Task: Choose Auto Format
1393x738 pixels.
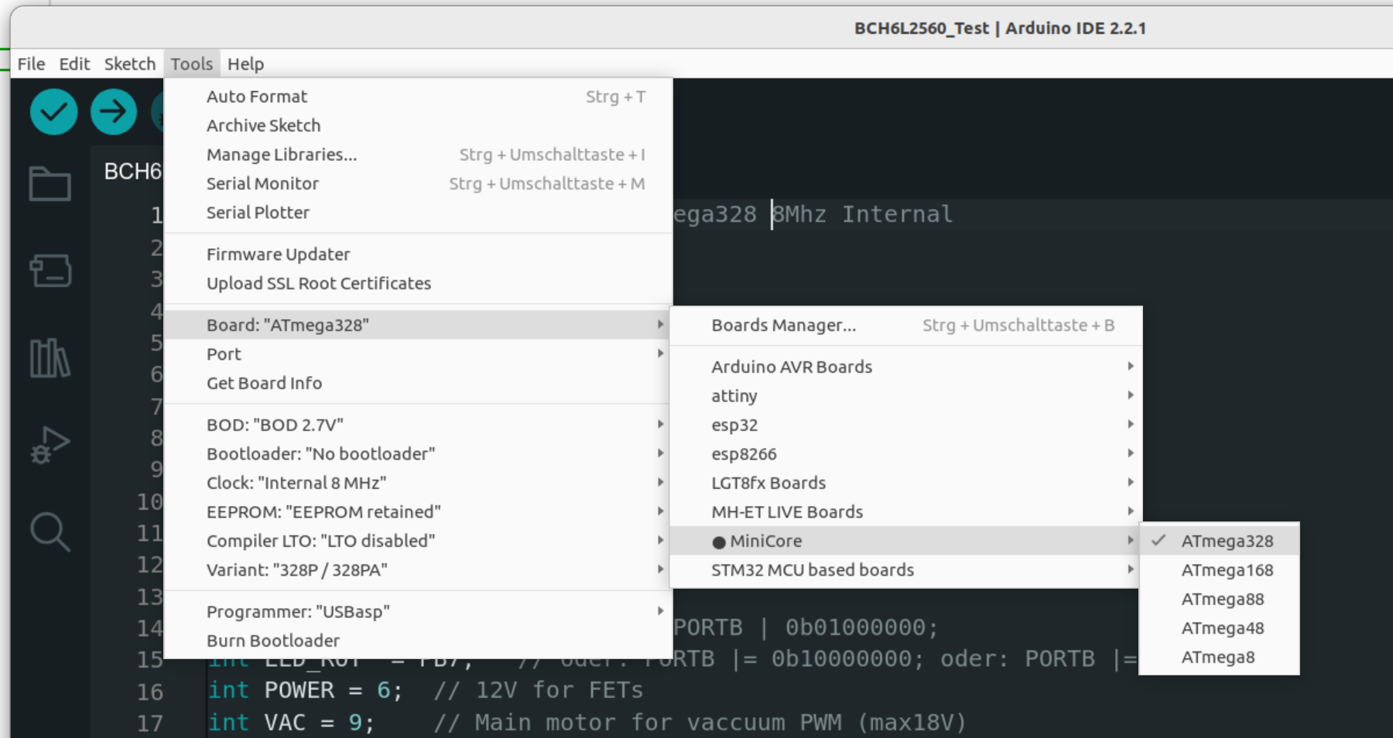Action: pos(418,97)
